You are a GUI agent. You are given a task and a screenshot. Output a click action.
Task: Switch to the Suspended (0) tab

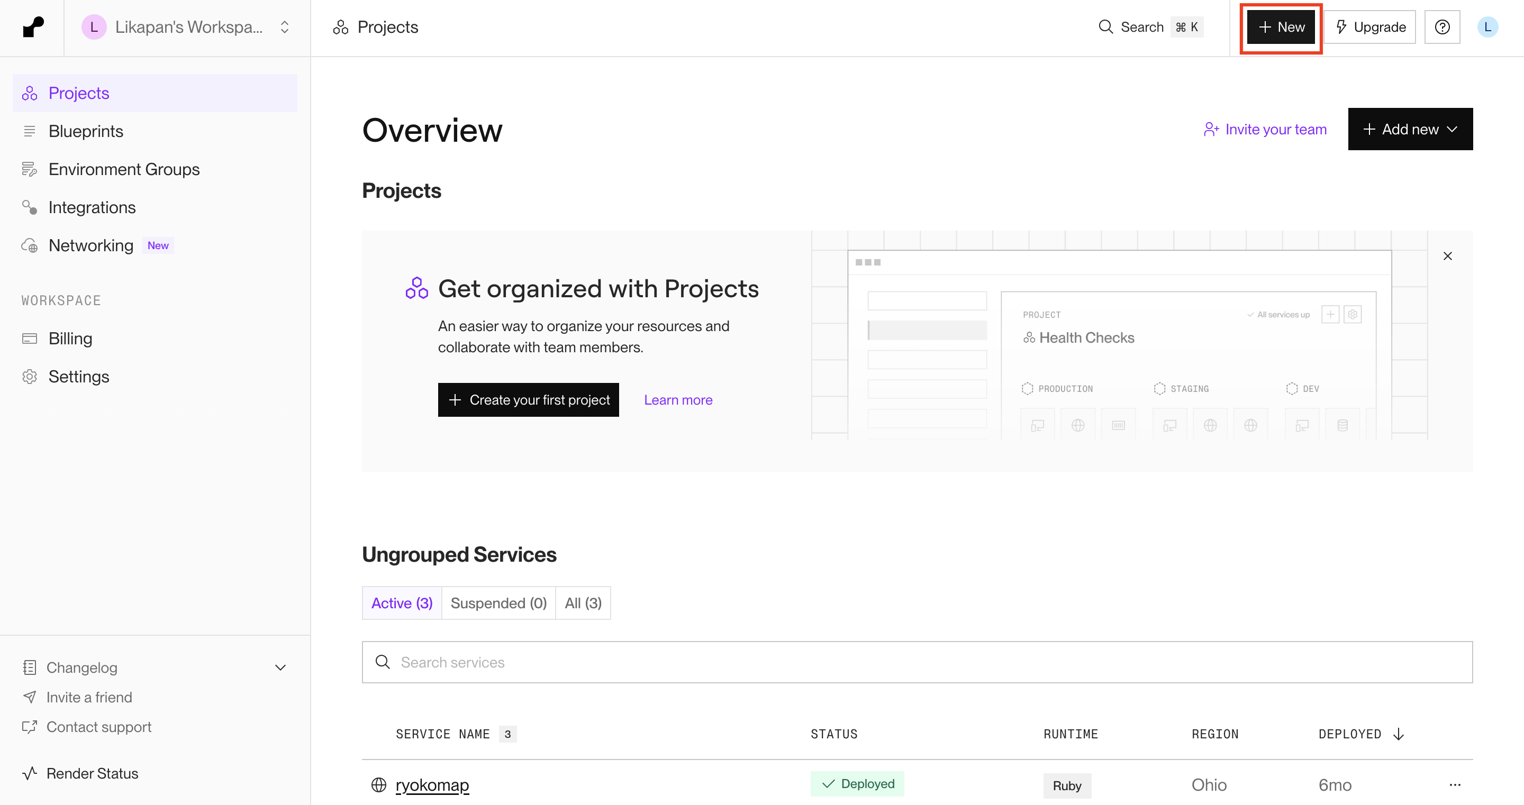(x=498, y=603)
